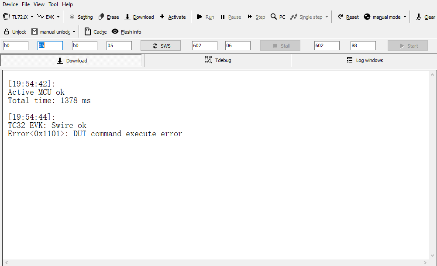Click the Step debug icon
Viewport: 437px width, 266px height.
256,17
